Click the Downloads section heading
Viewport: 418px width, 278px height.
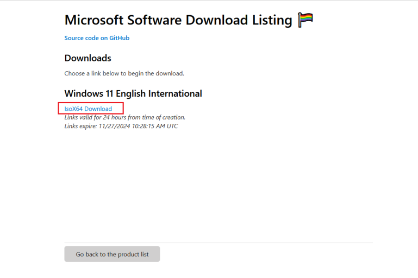click(x=88, y=58)
